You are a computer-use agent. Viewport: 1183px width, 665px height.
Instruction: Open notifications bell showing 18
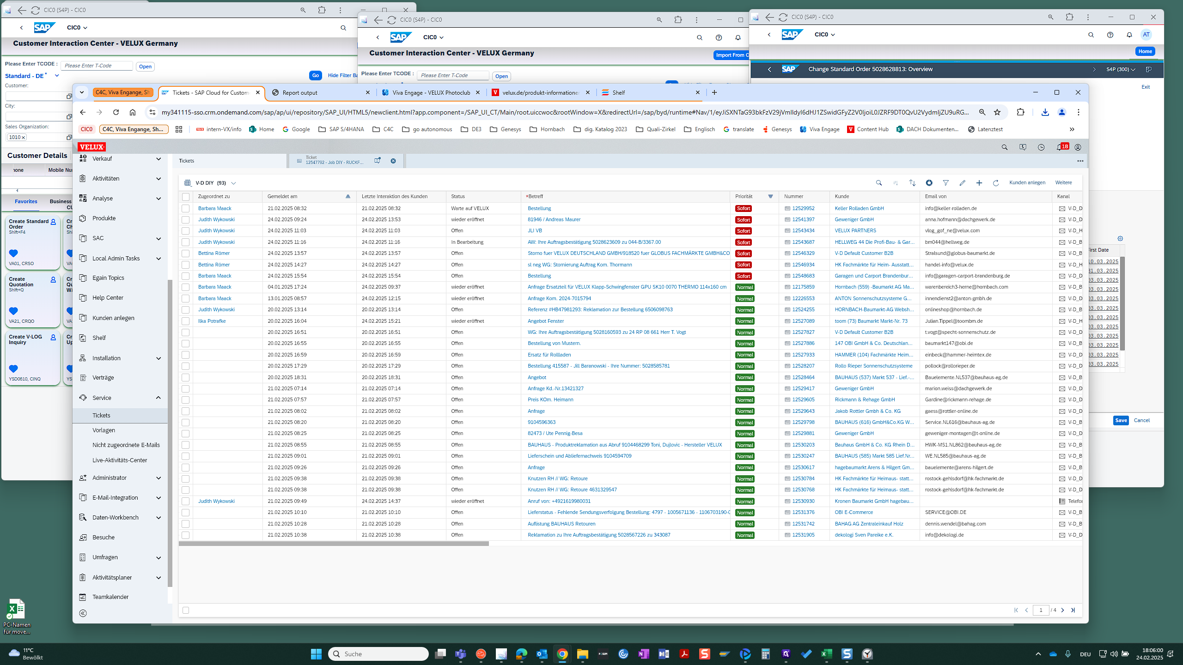(x=1061, y=147)
